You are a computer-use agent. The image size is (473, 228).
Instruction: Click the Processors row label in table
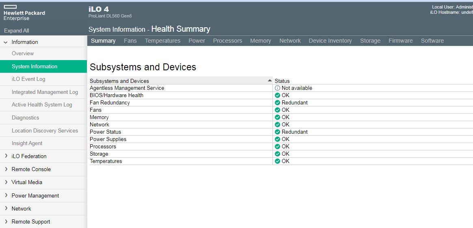coord(103,146)
